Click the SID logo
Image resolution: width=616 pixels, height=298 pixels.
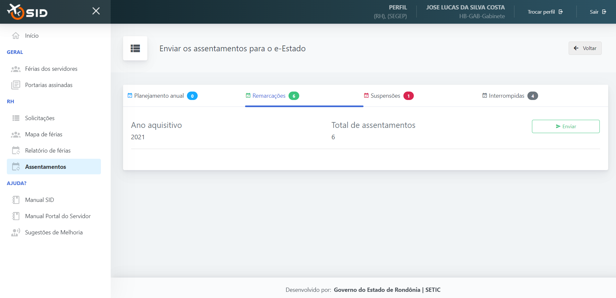27,12
